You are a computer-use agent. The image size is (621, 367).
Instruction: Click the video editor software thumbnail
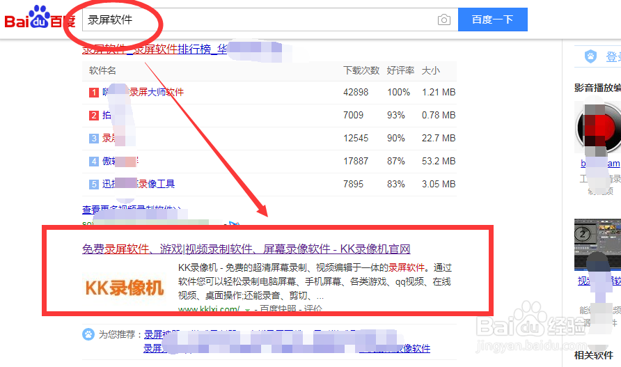tap(597, 244)
